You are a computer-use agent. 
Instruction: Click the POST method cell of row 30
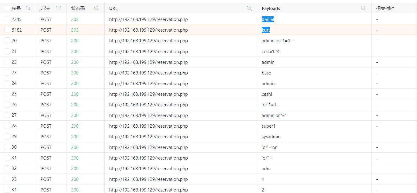(x=46, y=147)
